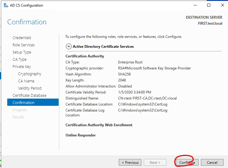Open the Credentials step

(22, 38)
